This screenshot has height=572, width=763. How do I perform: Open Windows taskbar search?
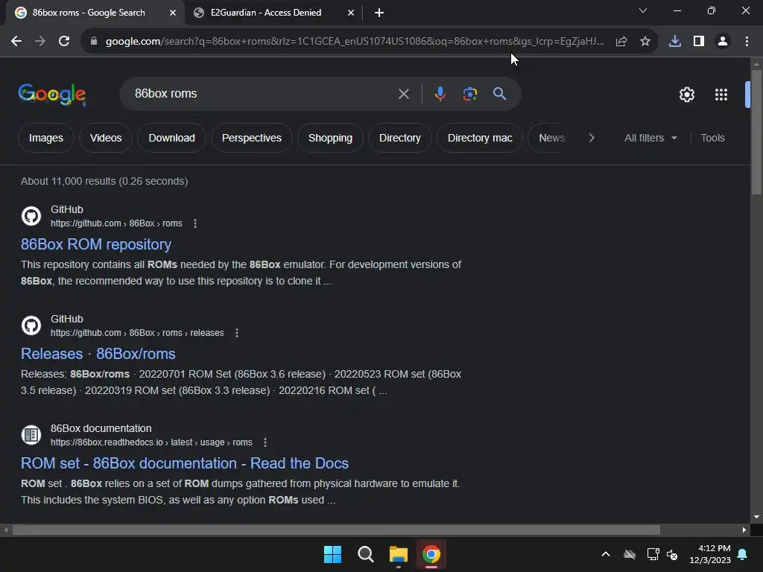coord(365,554)
